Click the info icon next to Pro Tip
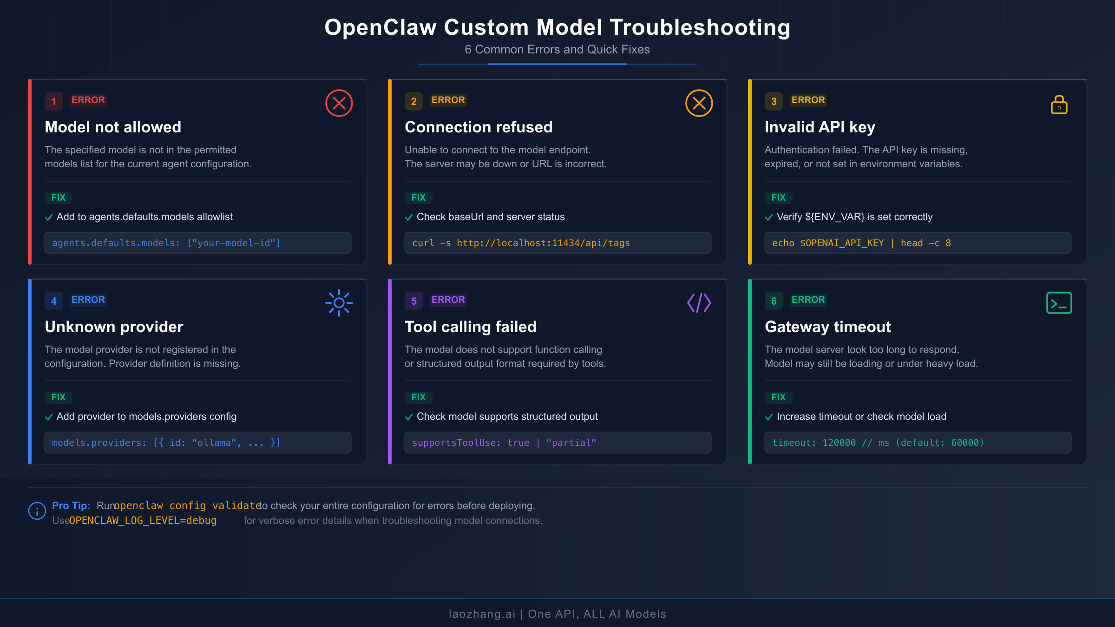Image resolution: width=1115 pixels, height=627 pixels. (x=37, y=511)
